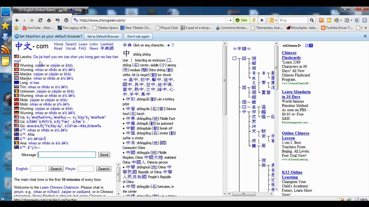369x207 pixels.
Task: Follow the Learn Chinese Chatroom link
Action: [x=59, y=187]
